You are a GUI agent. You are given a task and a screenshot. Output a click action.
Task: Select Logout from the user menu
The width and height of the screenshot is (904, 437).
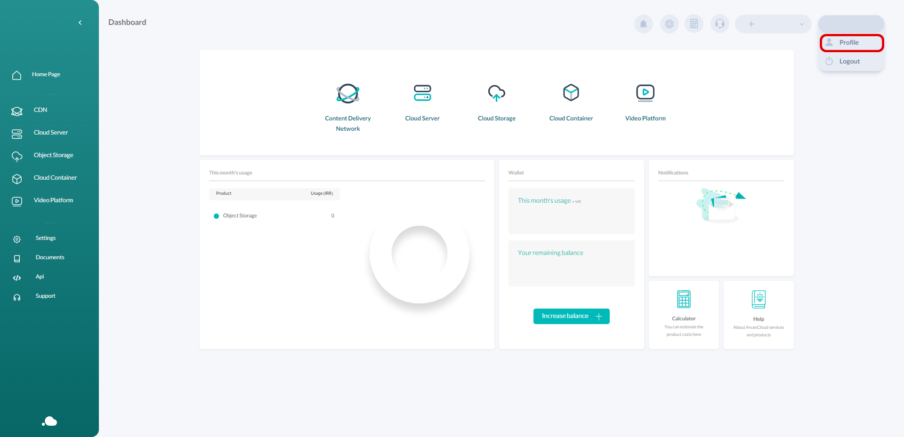(x=852, y=62)
